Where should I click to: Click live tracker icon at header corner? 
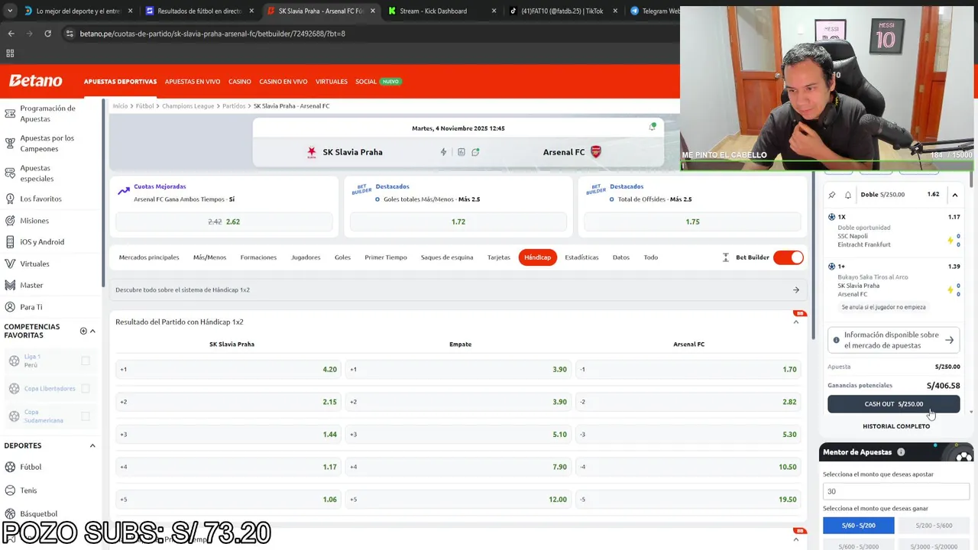(653, 127)
